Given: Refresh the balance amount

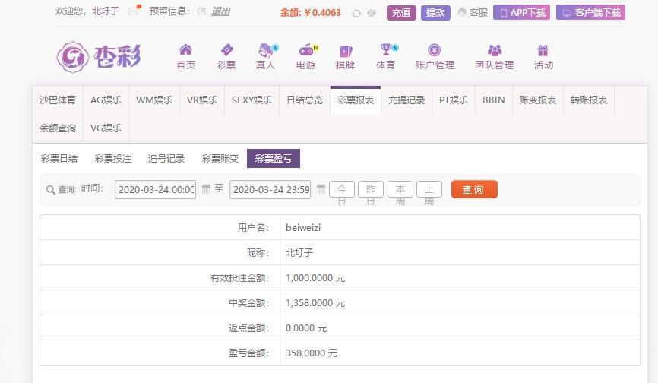Looking at the screenshot, I should (356, 14).
